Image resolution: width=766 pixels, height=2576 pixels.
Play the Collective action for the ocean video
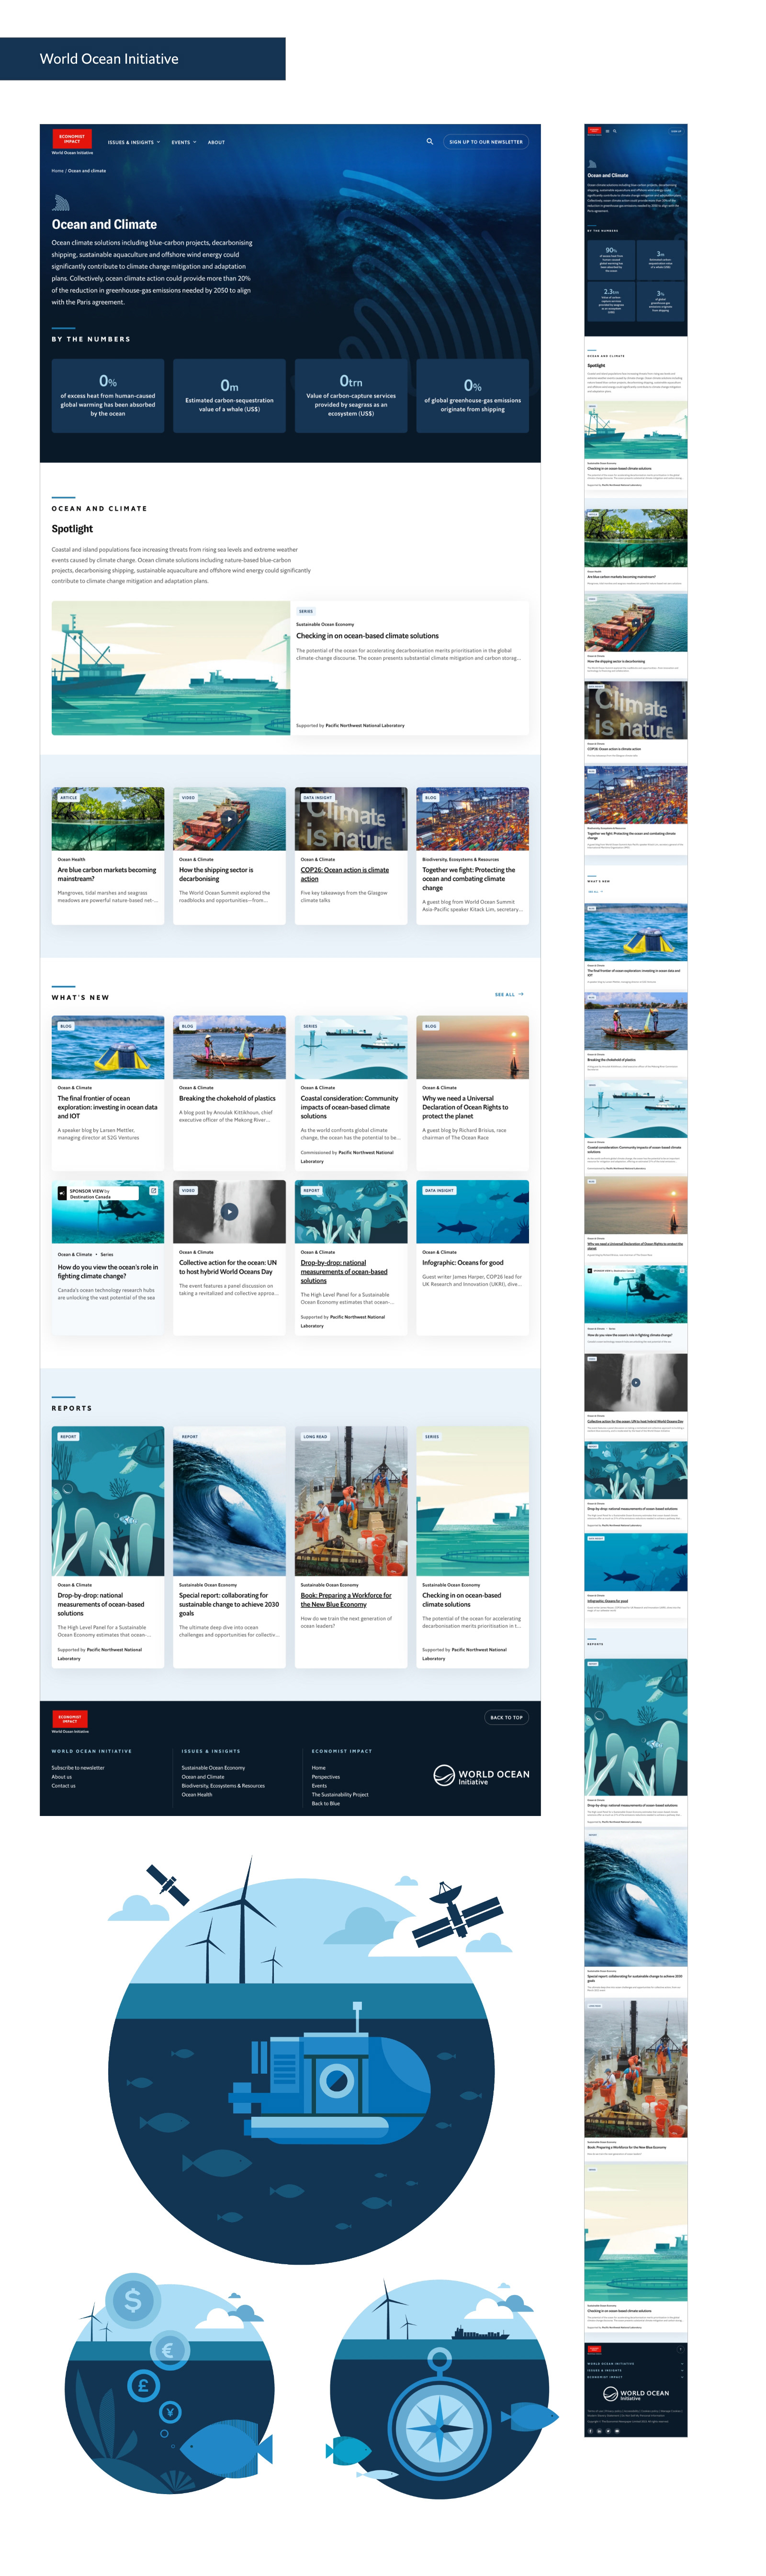[x=229, y=1211]
